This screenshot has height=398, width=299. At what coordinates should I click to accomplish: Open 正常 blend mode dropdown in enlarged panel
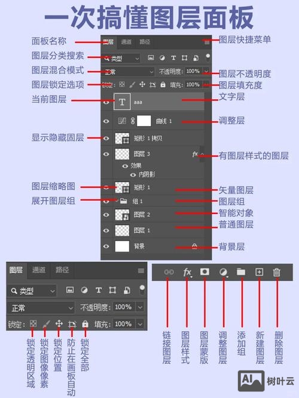pyautogui.click(x=41, y=308)
